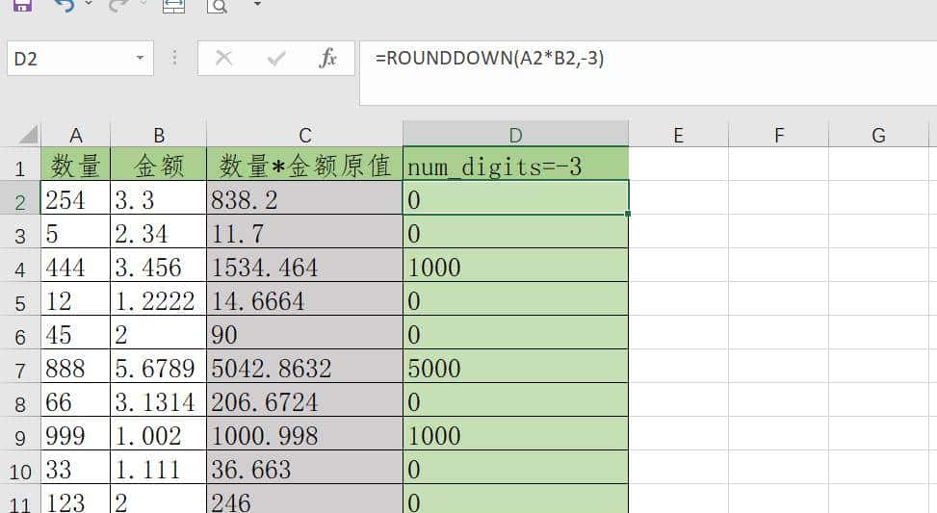The height and width of the screenshot is (513, 937).
Task: Select cell containing 3.1314
Action: click(x=158, y=399)
